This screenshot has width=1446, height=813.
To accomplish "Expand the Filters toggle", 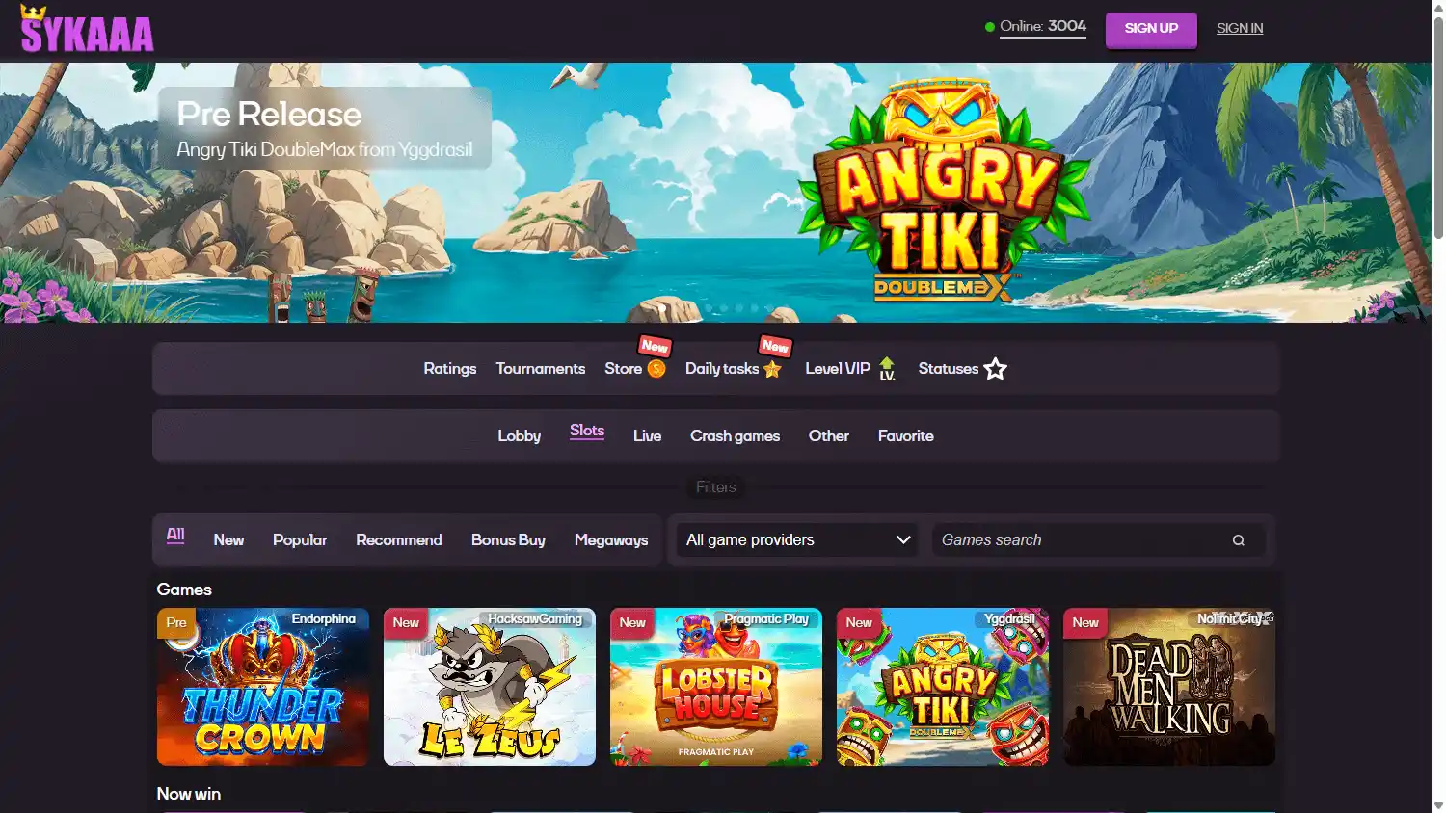I will (716, 487).
